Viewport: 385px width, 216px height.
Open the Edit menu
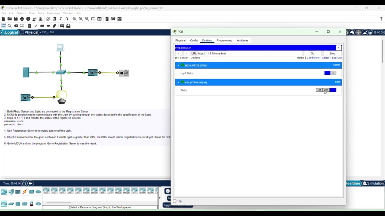[11, 13]
